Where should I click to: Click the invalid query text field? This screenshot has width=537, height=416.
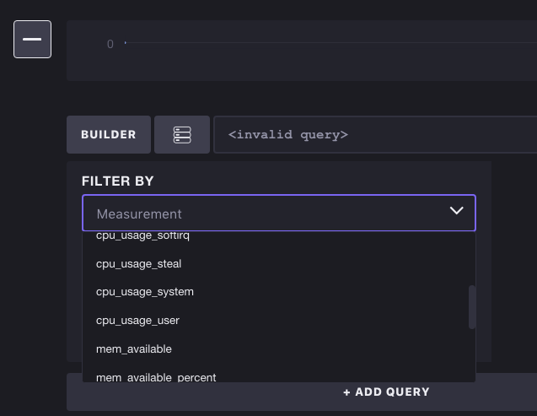click(374, 135)
